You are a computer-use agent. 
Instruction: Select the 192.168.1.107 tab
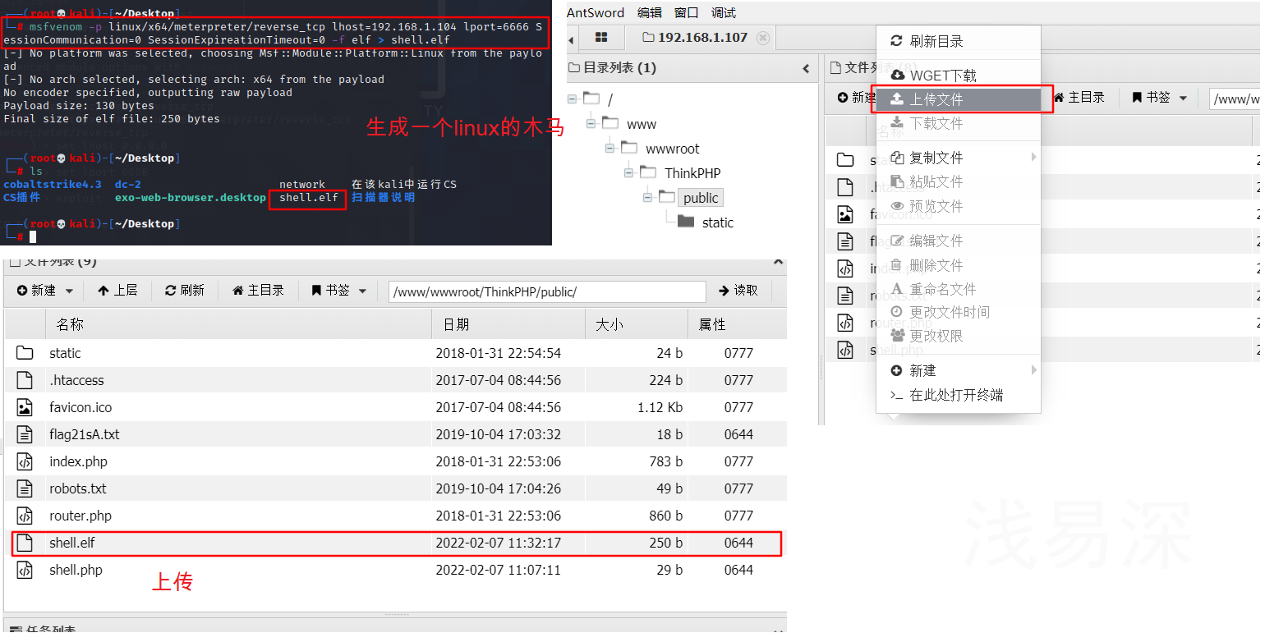click(x=702, y=38)
